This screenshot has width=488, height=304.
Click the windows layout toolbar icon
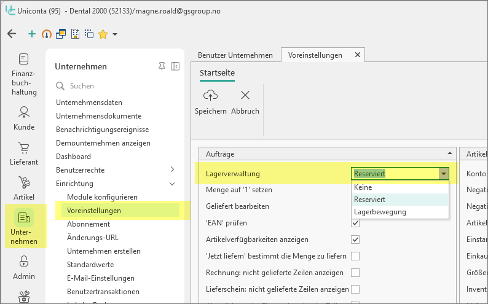click(61, 34)
